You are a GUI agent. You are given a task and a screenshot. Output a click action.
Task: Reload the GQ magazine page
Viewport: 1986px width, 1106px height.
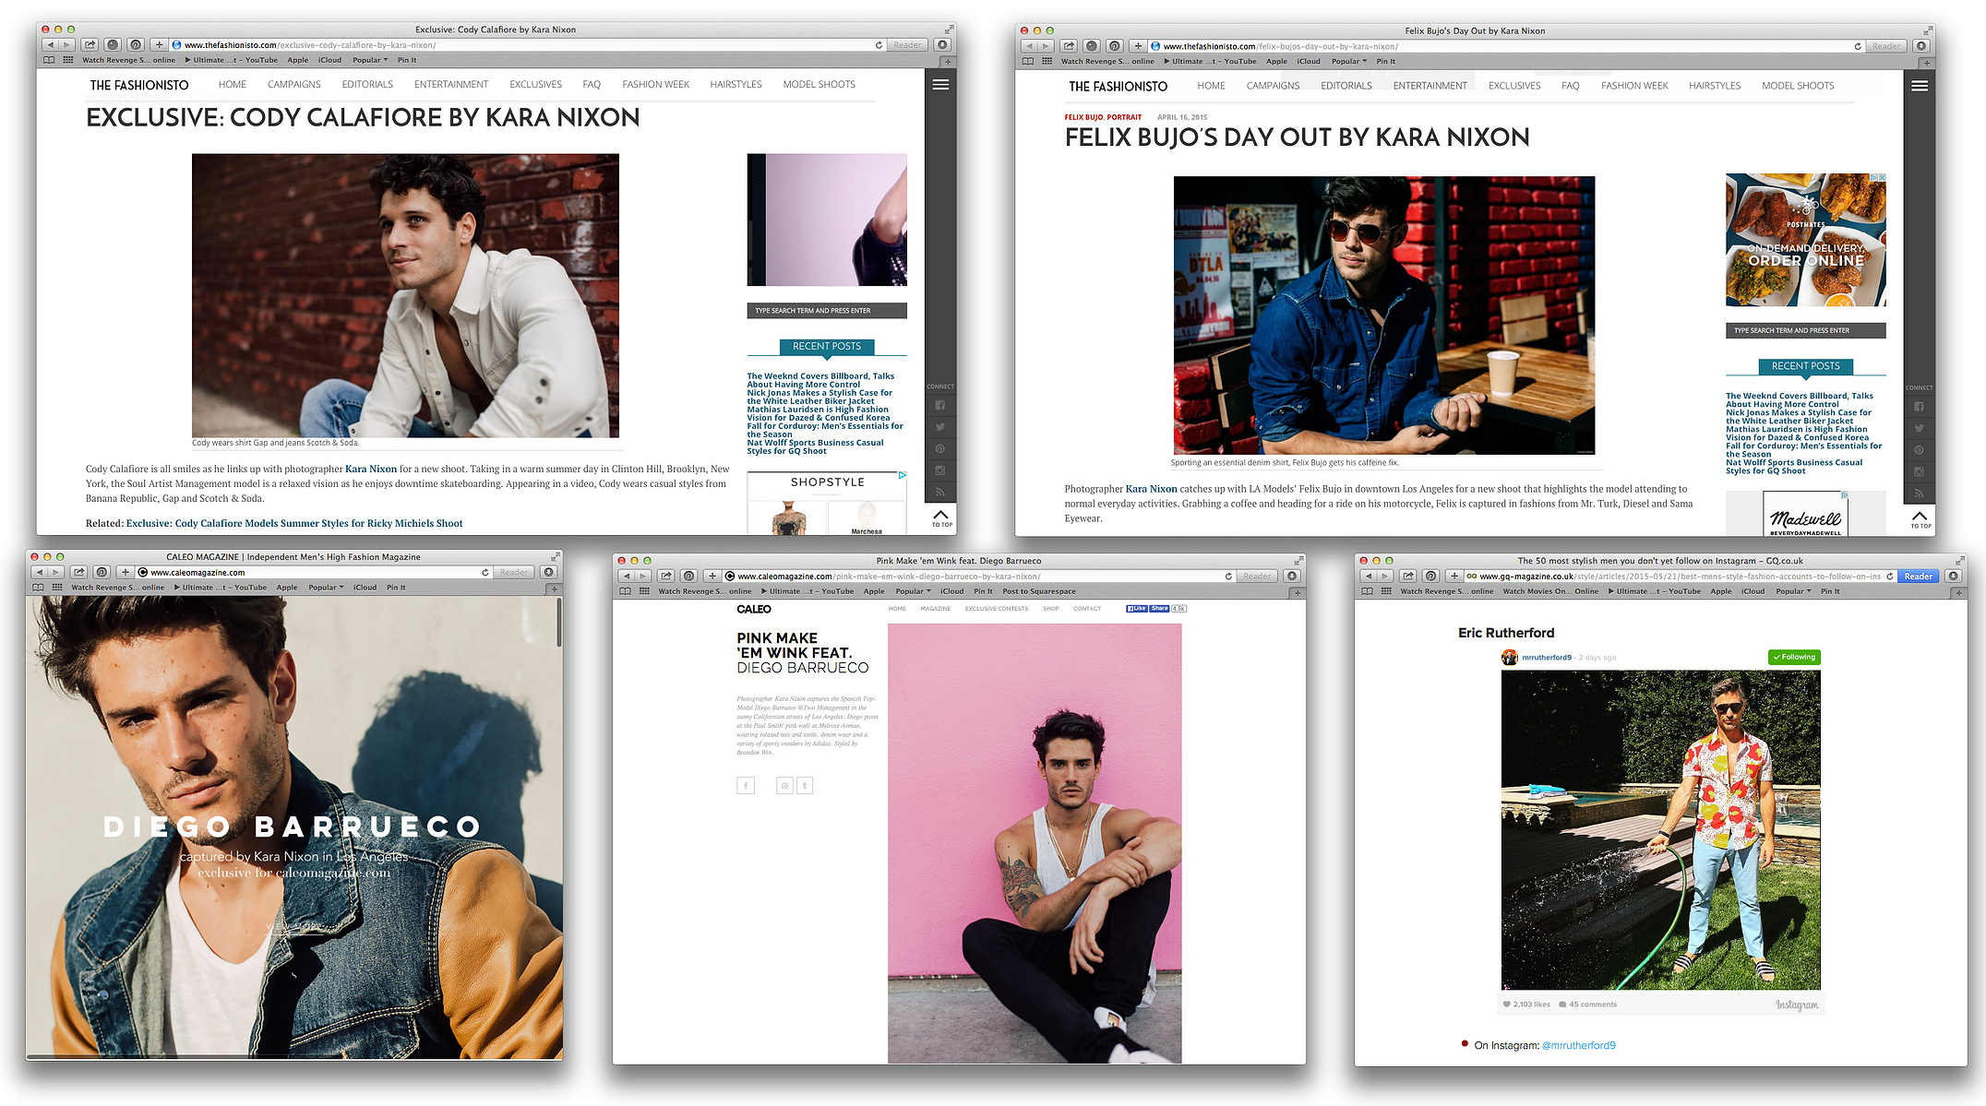[1890, 576]
